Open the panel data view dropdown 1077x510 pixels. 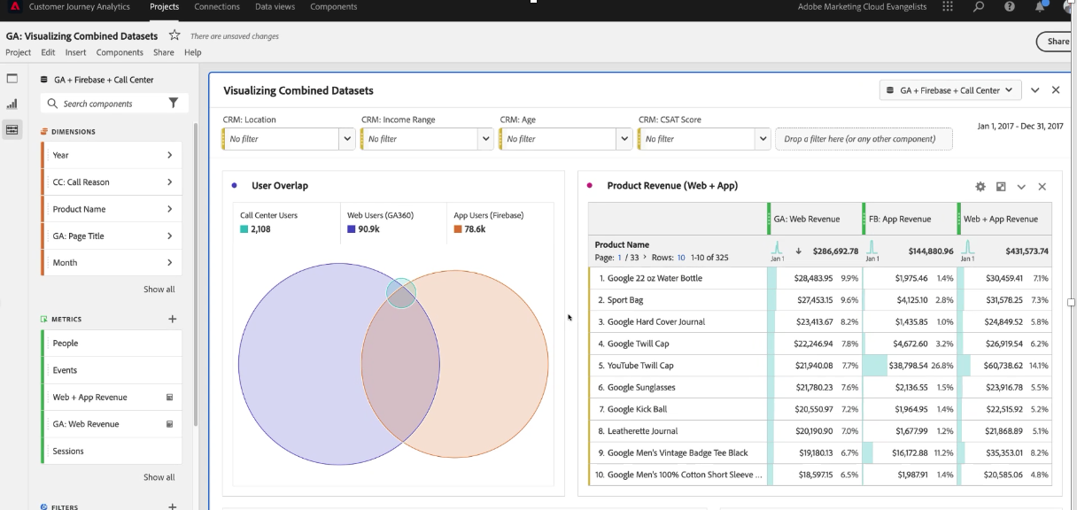[950, 90]
